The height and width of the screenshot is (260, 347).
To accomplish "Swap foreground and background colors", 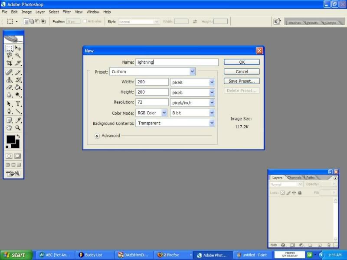I will pos(18,136).
